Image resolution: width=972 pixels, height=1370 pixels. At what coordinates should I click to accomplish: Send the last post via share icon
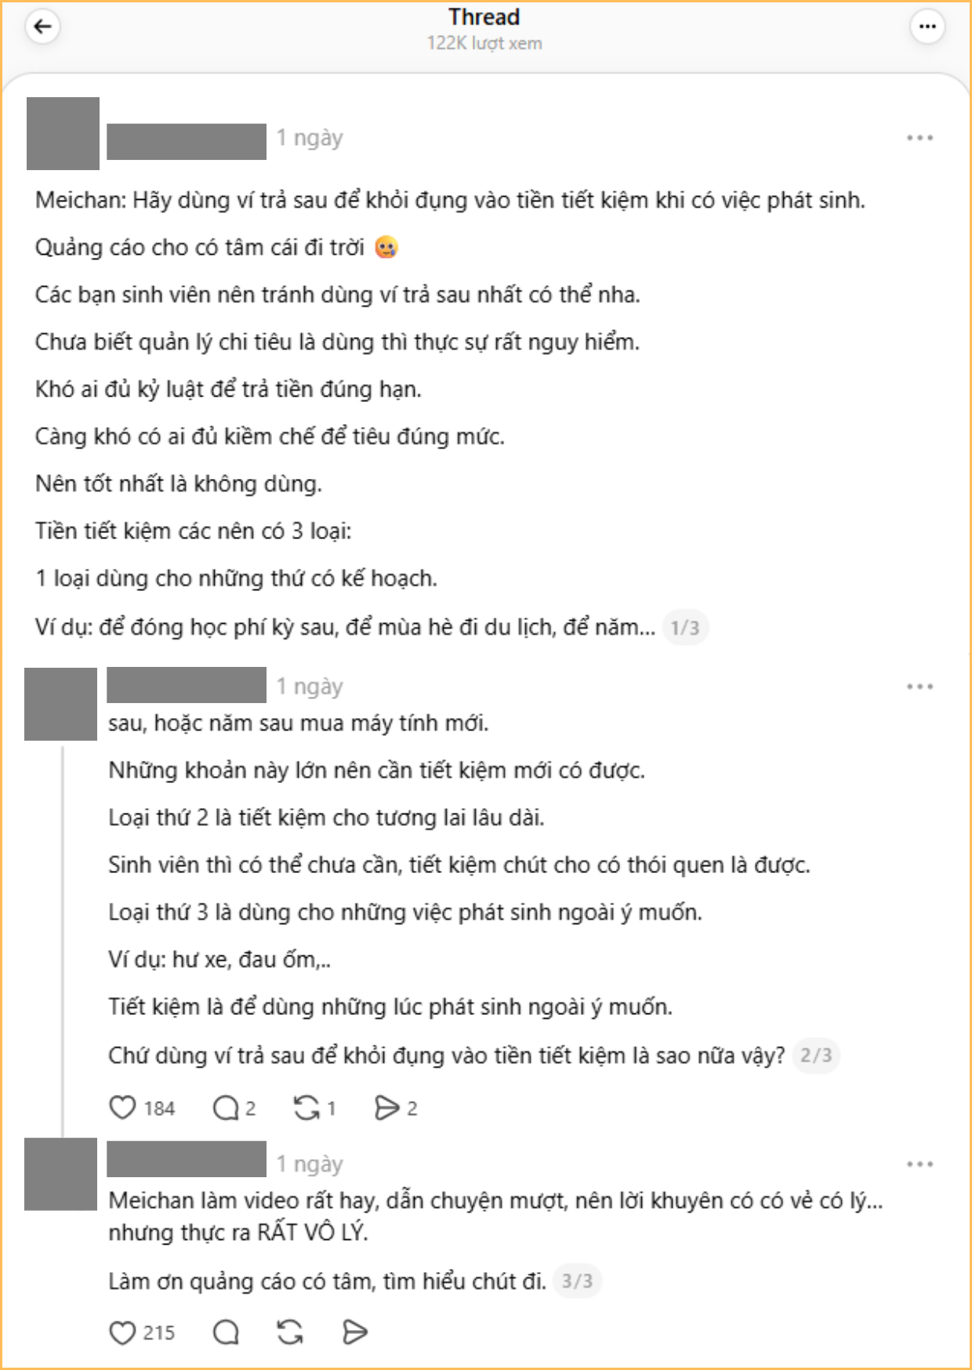click(354, 1331)
